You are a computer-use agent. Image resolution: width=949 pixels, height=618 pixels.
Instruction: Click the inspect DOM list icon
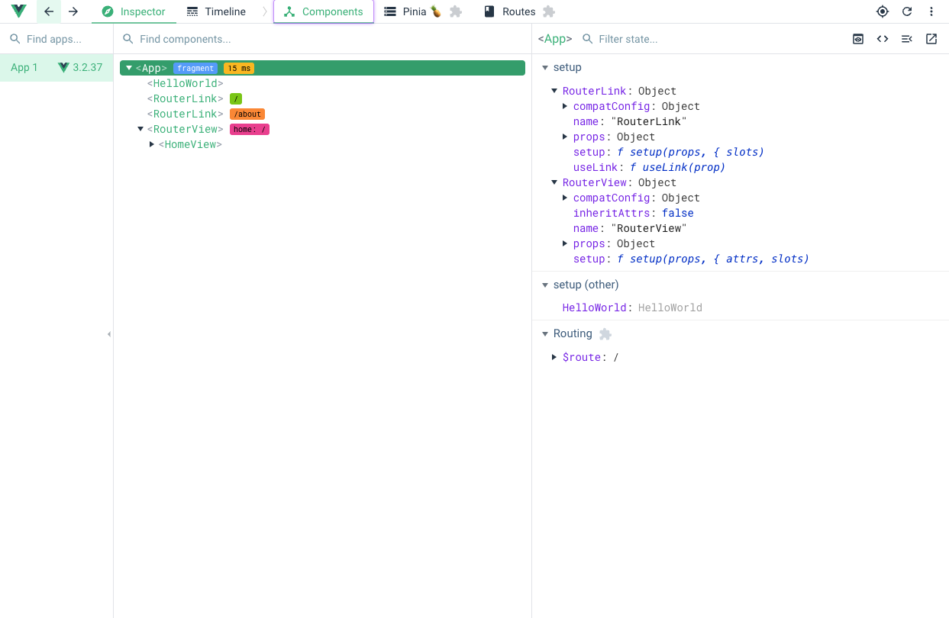(907, 39)
